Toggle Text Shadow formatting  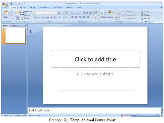tap(51, 17)
